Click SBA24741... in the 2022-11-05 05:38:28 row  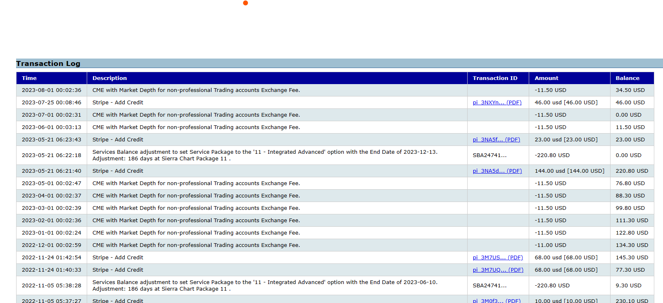(x=490, y=286)
